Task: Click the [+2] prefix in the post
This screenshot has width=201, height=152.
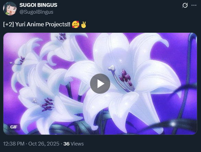Action: (x=9, y=24)
